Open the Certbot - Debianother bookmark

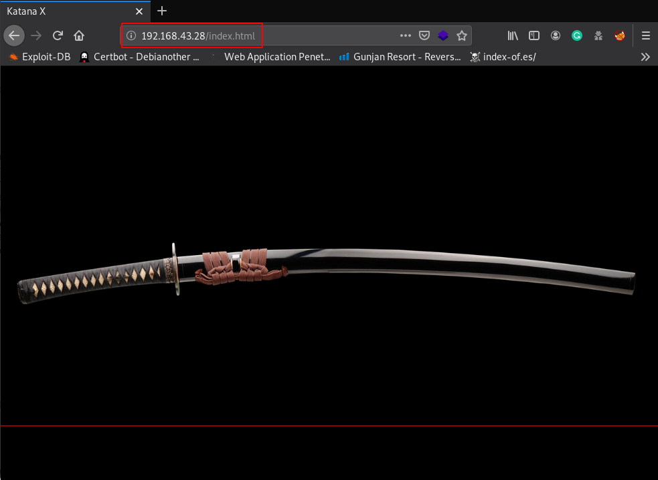coord(140,57)
